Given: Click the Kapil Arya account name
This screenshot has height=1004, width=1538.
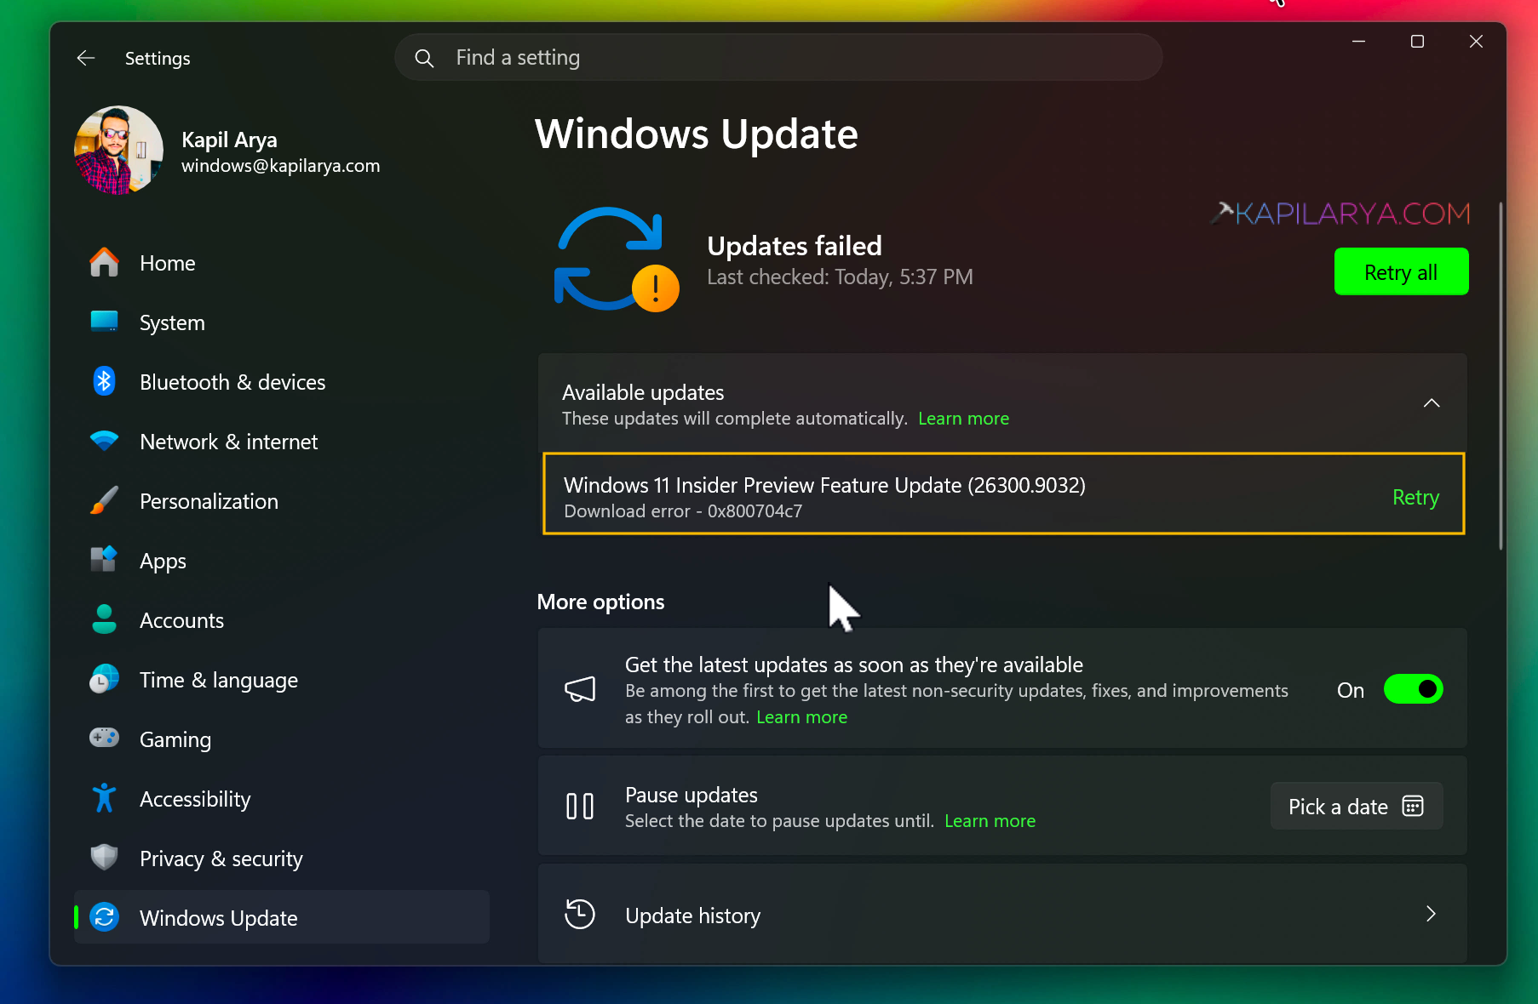Looking at the screenshot, I should click(x=229, y=140).
